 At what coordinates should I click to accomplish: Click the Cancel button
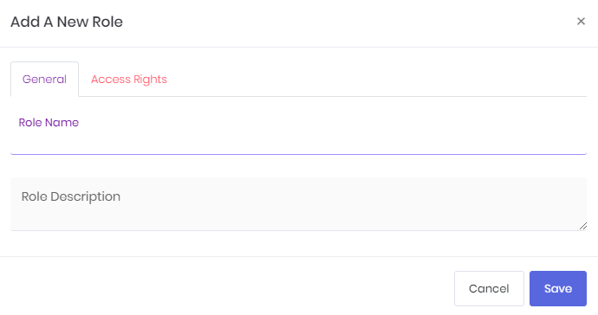click(x=489, y=288)
